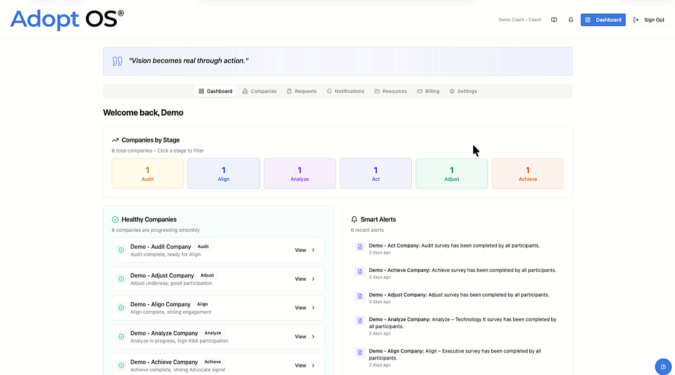Sign out using the Sign Out button

point(650,19)
